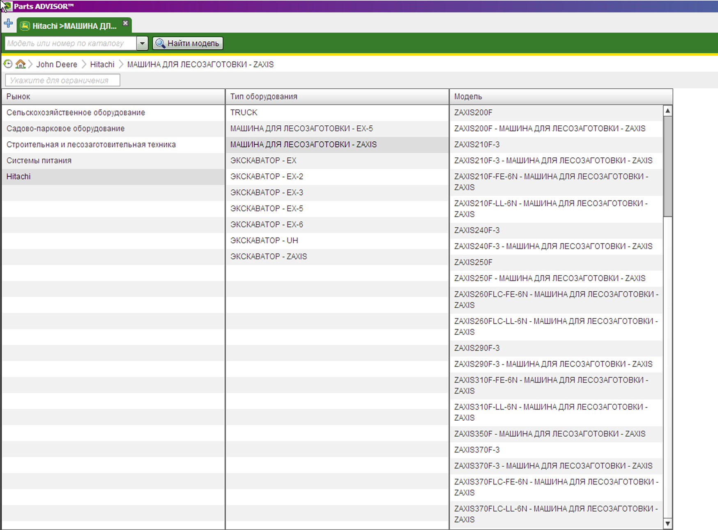The image size is (718, 530).
Task: Go to home via house icon
Action: click(20, 64)
